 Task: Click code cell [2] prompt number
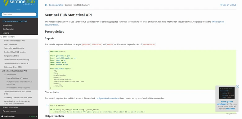[x=47, y=105]
